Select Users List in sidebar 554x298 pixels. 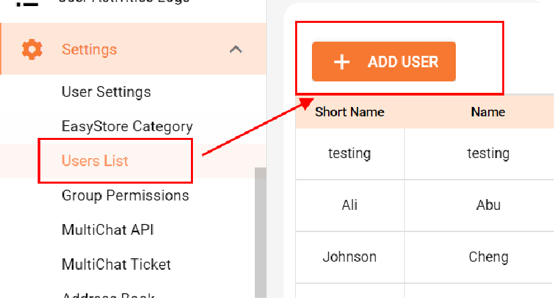click(x=95, y=161)
